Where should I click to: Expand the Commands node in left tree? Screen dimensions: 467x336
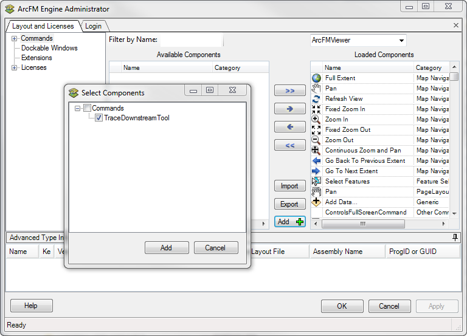click(14, 38)
